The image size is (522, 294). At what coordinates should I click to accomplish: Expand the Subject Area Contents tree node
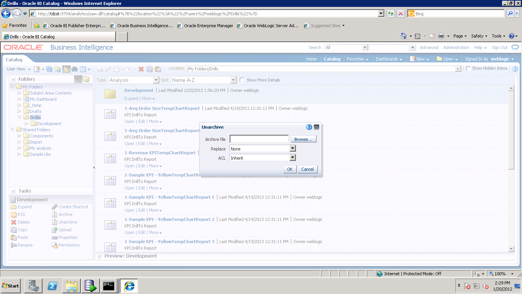[x=20, y=93]
